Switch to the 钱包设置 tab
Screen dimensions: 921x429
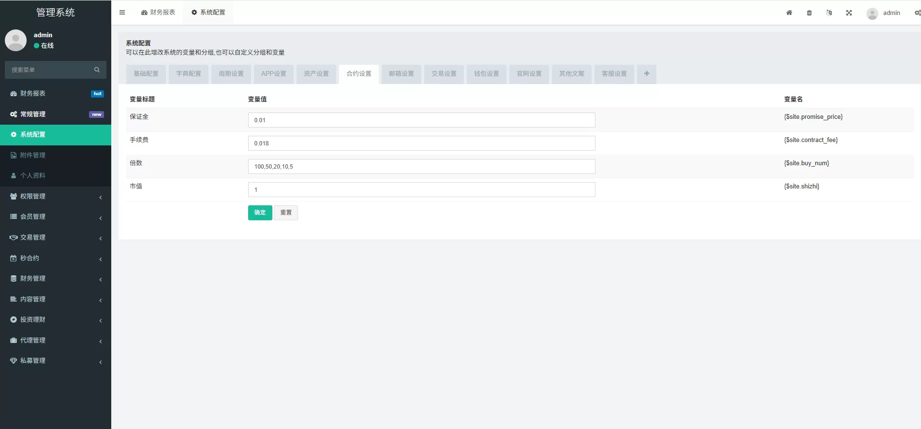[486, 74]
